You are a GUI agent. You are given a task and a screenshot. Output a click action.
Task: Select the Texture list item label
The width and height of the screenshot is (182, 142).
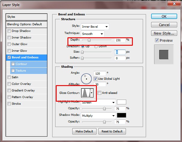(21, 71)
